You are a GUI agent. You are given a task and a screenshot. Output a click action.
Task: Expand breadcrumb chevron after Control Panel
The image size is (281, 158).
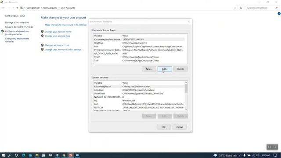41,8
